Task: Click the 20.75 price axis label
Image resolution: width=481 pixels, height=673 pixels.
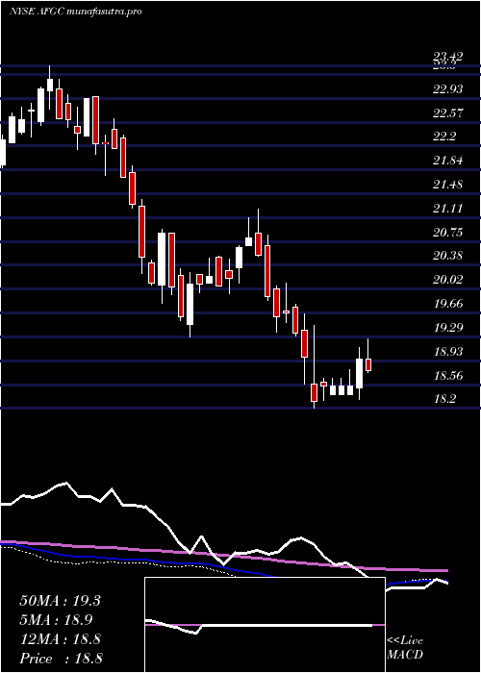Action: click(x=448, y=233)
